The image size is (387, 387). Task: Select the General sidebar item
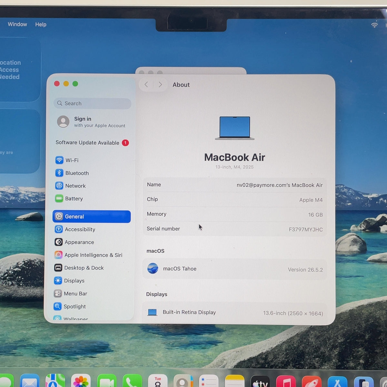click(92, 217)
